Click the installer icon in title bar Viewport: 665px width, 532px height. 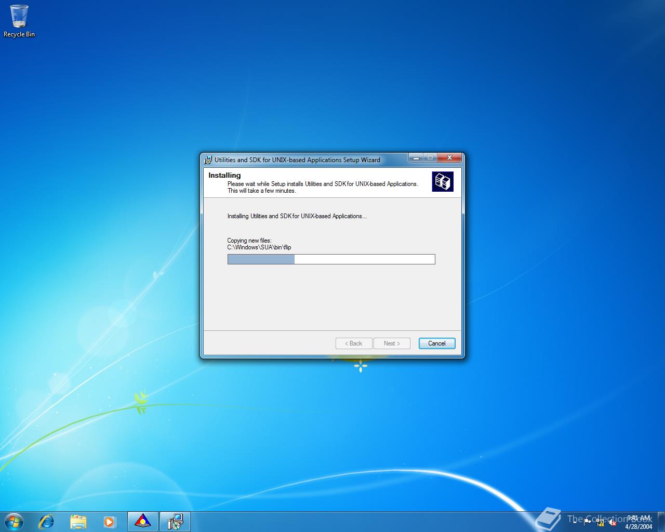click(x=208, y=160)
